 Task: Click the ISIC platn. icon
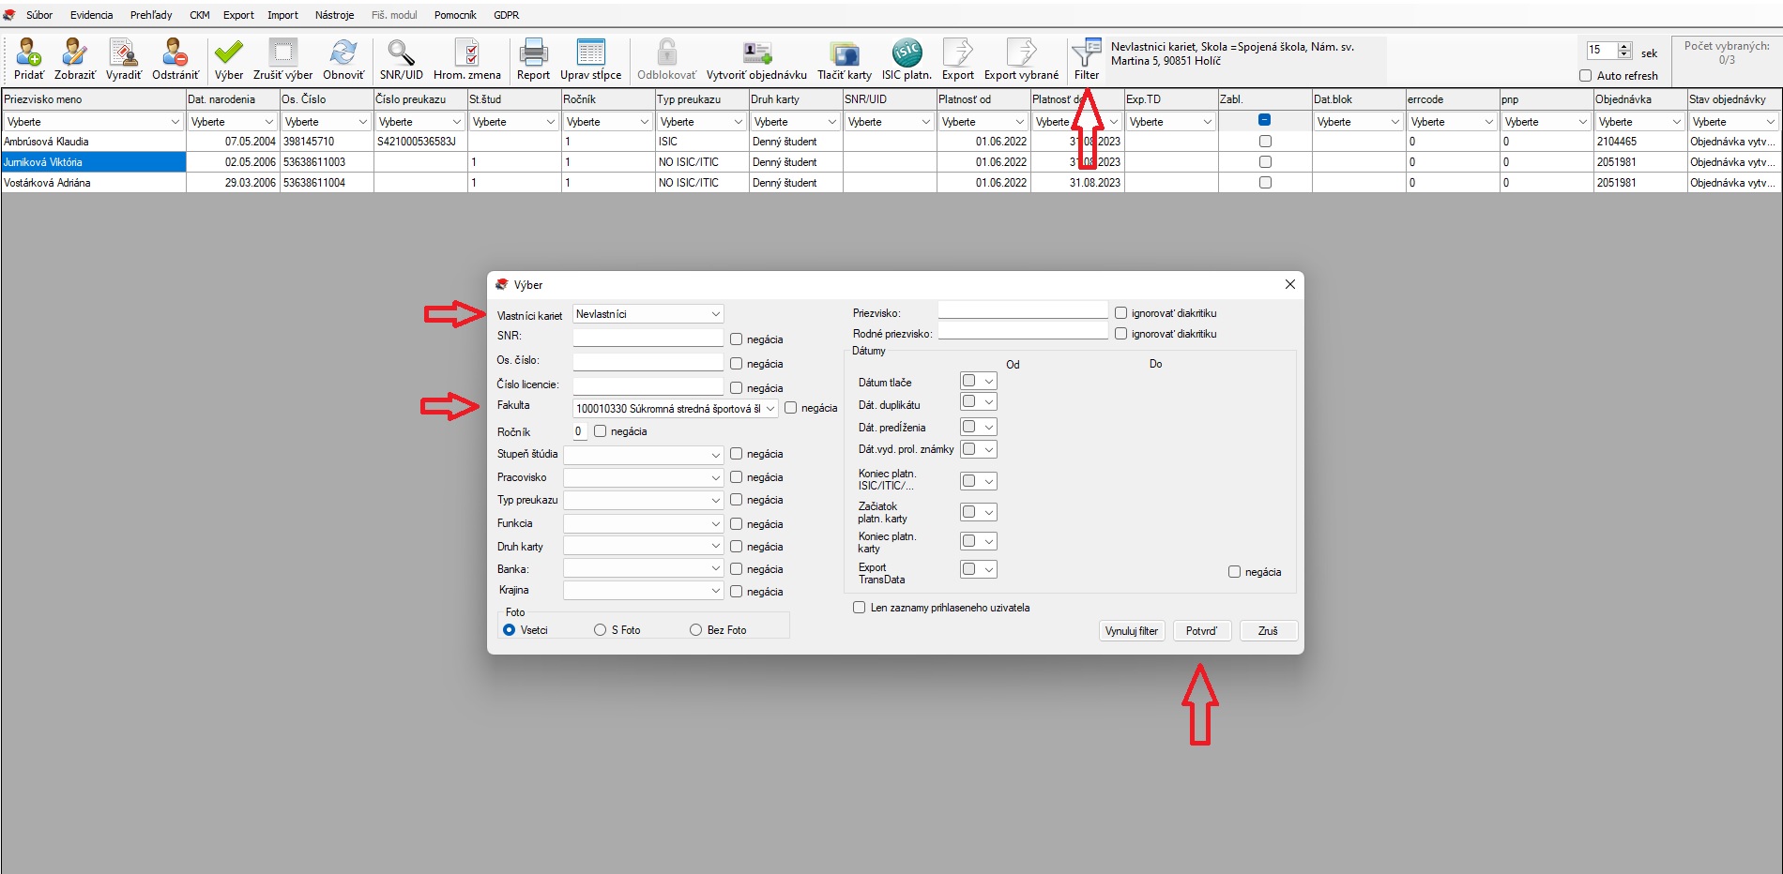click(907, 53)
